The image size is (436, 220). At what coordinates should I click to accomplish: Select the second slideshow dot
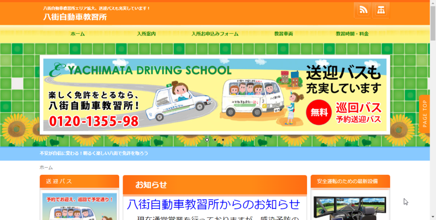point(215,140)
